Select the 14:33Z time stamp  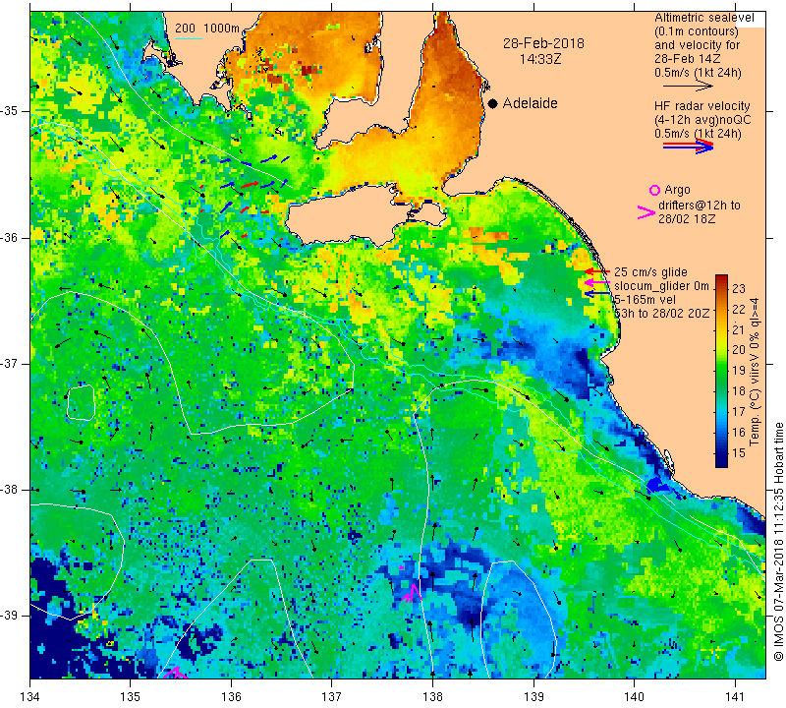tap(539, 59)
